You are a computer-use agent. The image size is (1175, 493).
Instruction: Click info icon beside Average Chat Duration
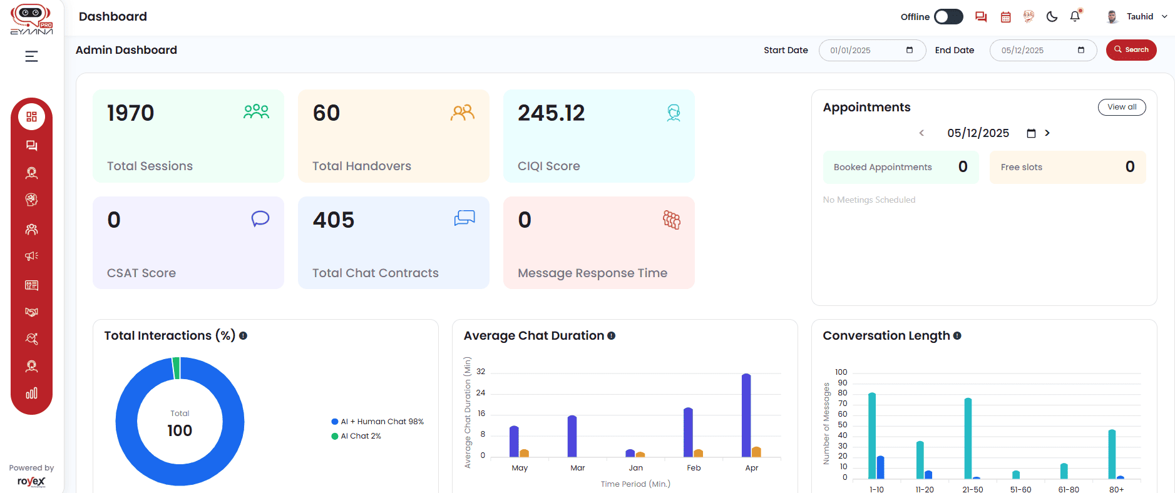pos(611,336)
